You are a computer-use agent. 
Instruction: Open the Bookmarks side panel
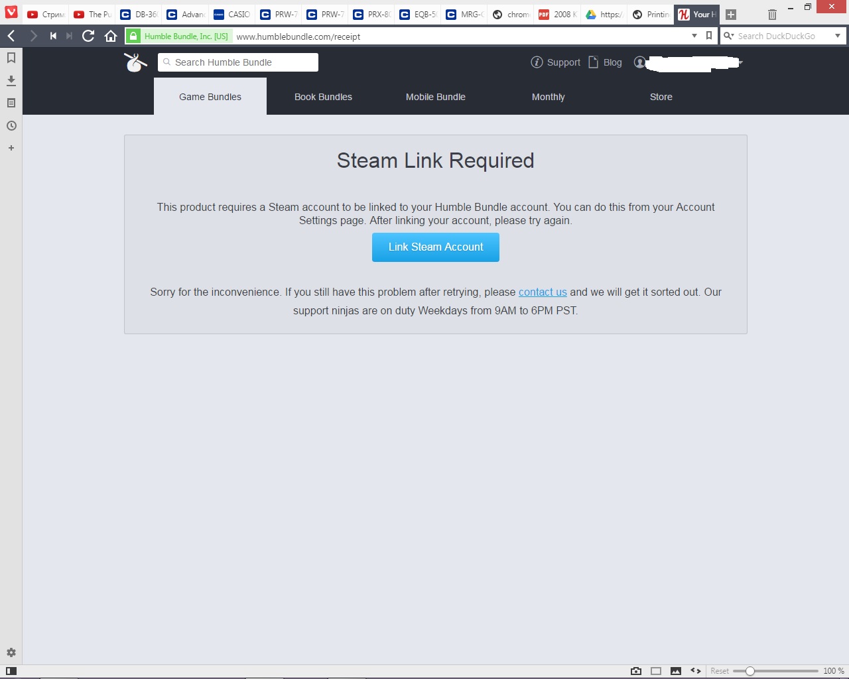pos(11,58)
